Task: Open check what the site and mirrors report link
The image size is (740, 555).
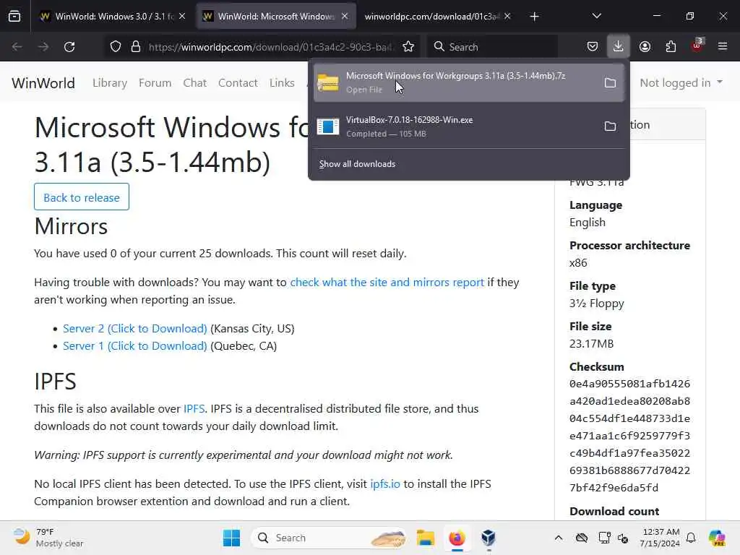Action: [x=387, y=283]
